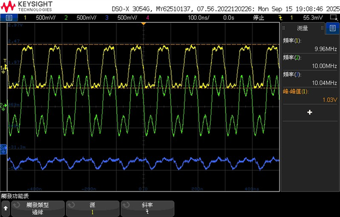
Task: Select the 頻率(2) measurement 10.00MHz
Action: pyautogui.click(x=310, y=62)
